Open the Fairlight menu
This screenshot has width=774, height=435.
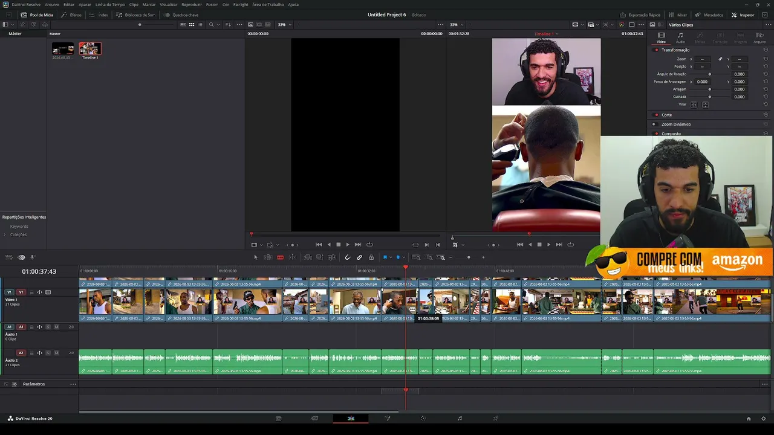tap(241, 4)
